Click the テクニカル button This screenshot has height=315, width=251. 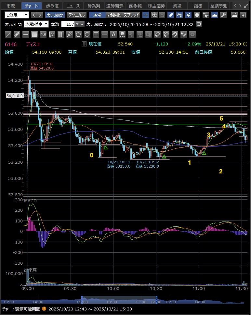click(x=76, y=15)
